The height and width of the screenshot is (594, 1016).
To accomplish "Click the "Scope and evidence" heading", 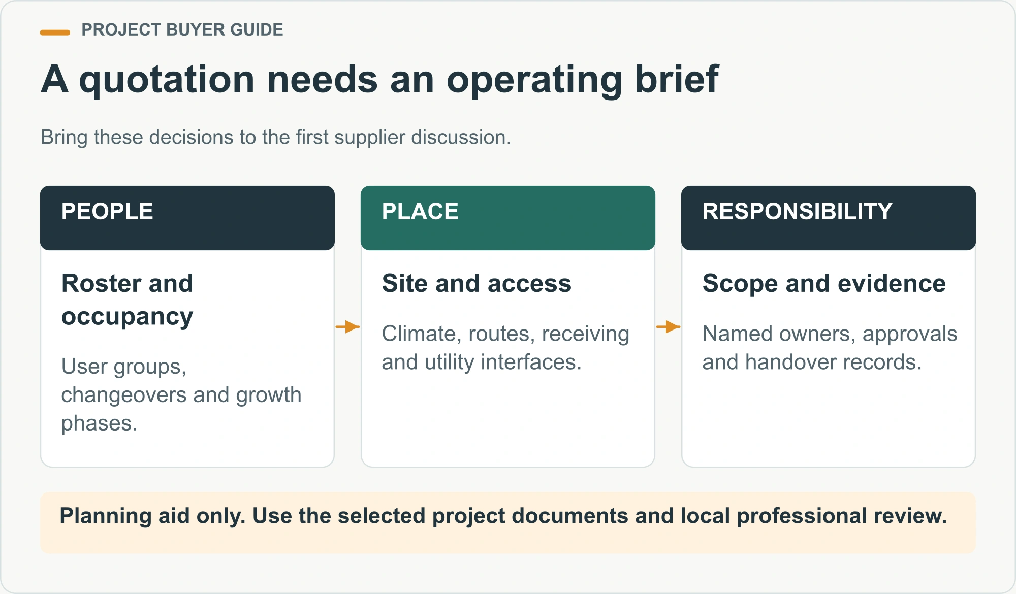I will 824,283.
